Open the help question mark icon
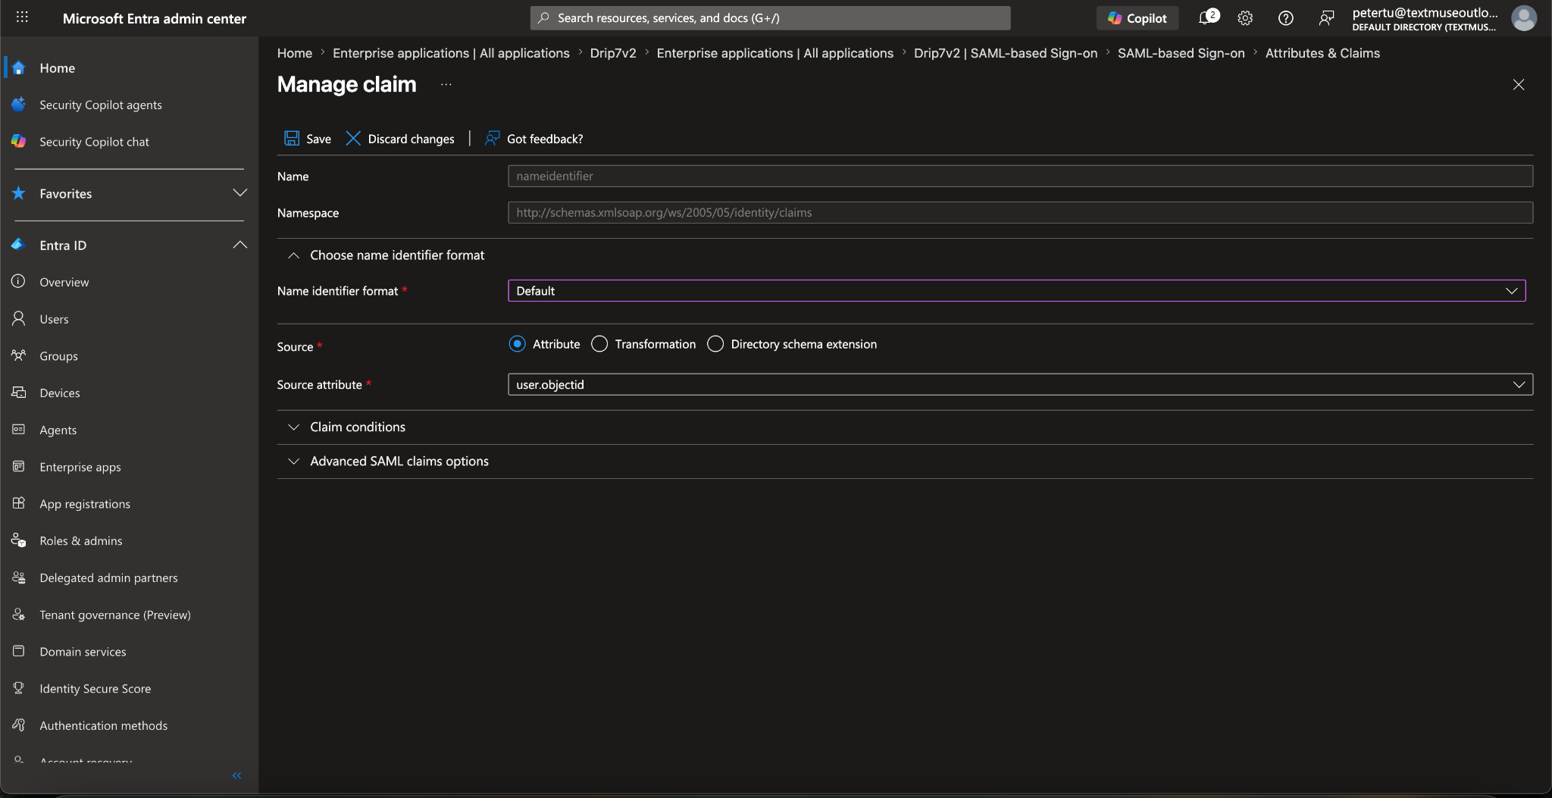The width and height of the screenshot is (1552, 798). 1285,18
